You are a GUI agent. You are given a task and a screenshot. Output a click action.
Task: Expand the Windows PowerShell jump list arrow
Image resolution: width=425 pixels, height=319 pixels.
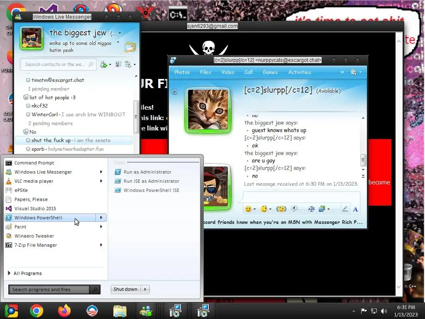pos(101,218)
